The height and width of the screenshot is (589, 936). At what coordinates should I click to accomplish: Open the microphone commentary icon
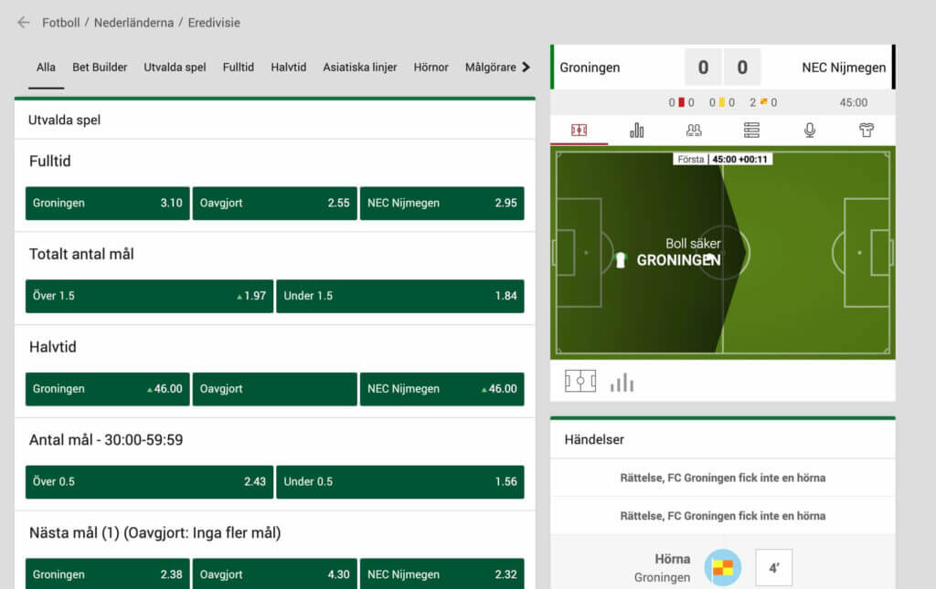coord(810,130)
